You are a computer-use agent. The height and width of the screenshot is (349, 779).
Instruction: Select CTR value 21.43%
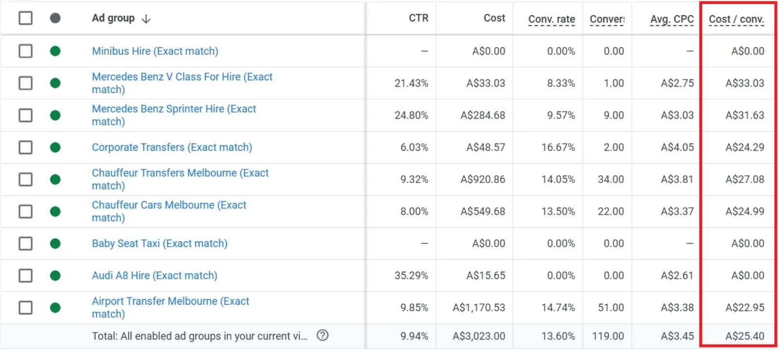(411, 83)
